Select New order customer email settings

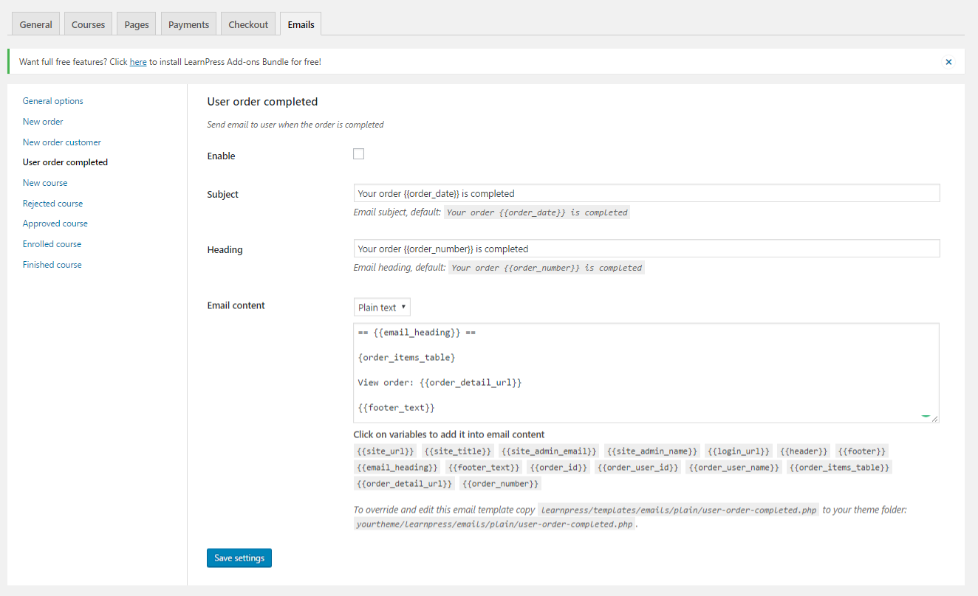click(x=62, y=142)
